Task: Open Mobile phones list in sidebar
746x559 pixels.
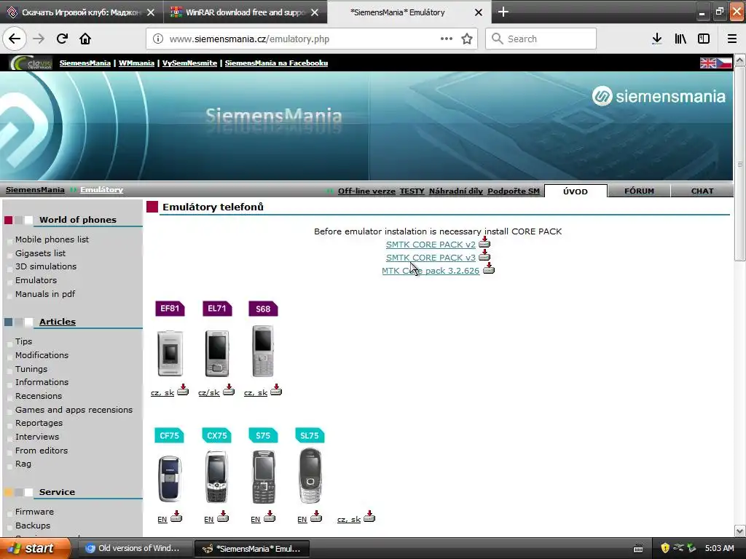Action: point(52,239)
